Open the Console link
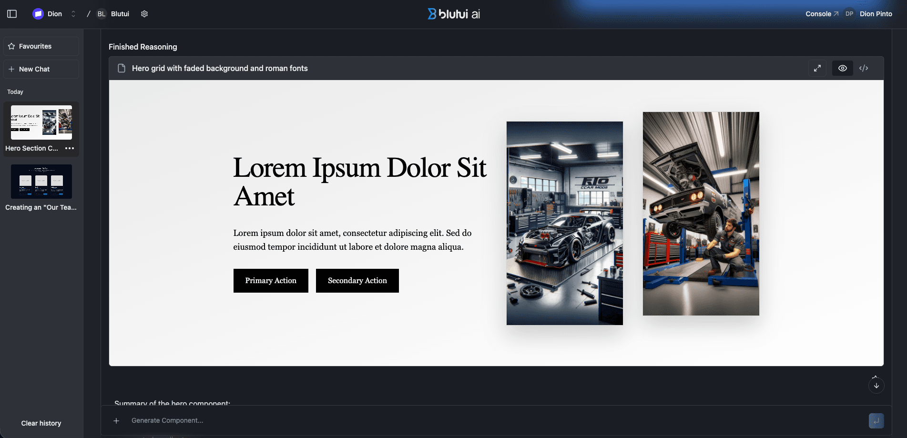Screen dimensions: 907x438 click(821, 14)
